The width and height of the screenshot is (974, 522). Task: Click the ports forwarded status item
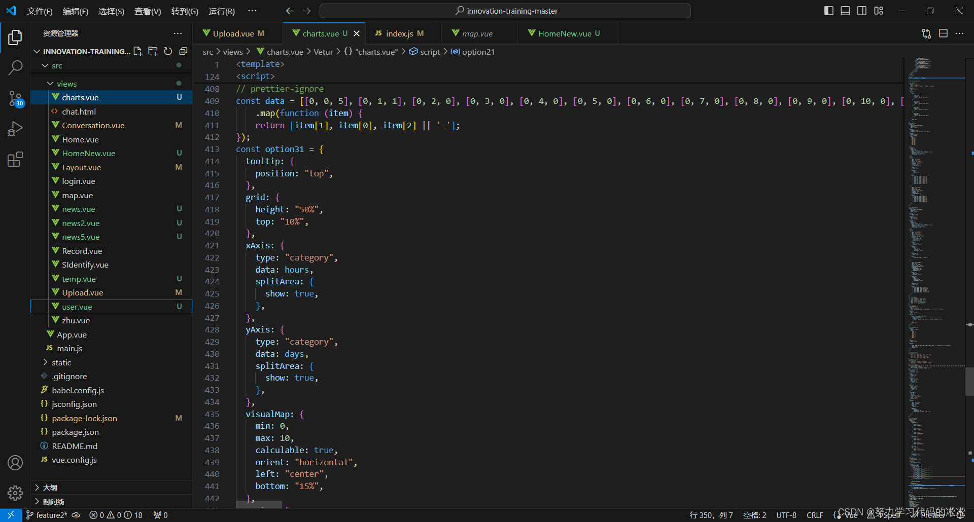point(160,515)
